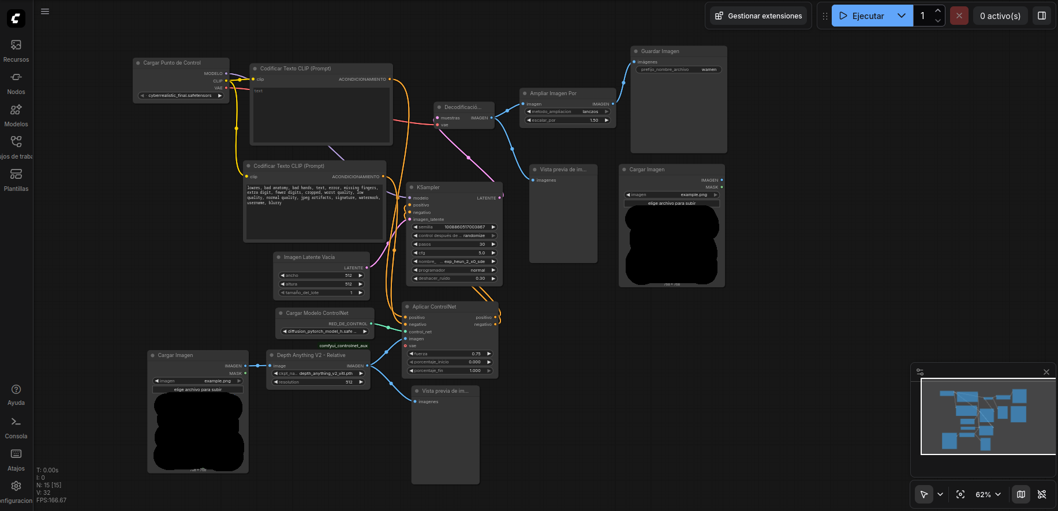The height and width of the screenshot is (511, 1058).
Task: Toggle link visibility button
Action: 1042,494
